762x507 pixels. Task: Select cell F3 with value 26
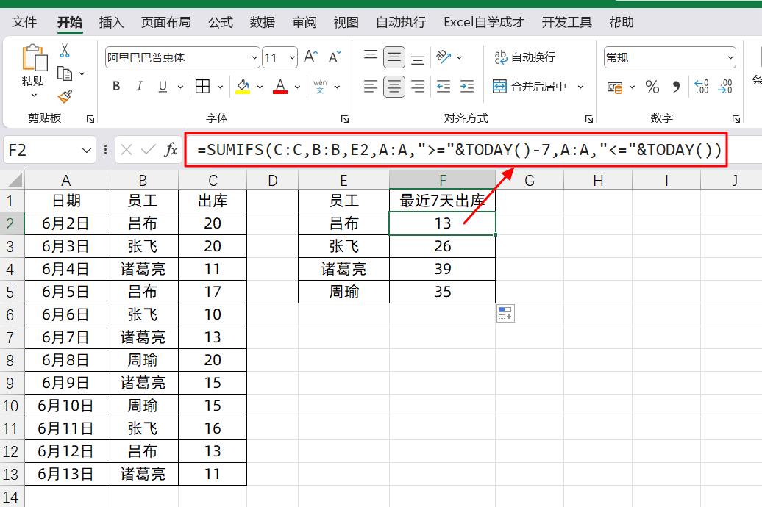(442, 246)
